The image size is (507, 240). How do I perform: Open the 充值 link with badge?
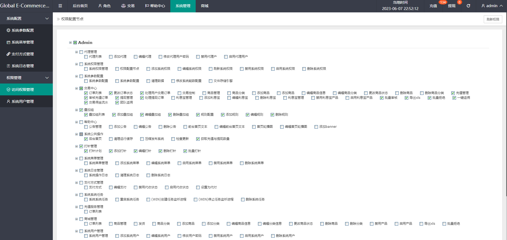point(433,6)
